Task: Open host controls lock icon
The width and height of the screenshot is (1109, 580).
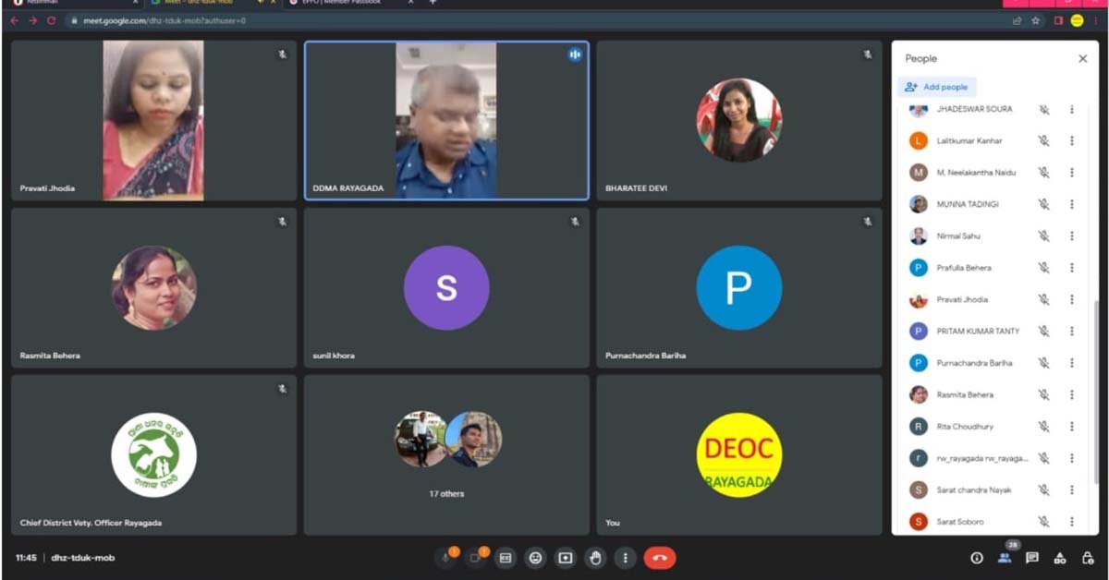Action: tap(1088, 558)
